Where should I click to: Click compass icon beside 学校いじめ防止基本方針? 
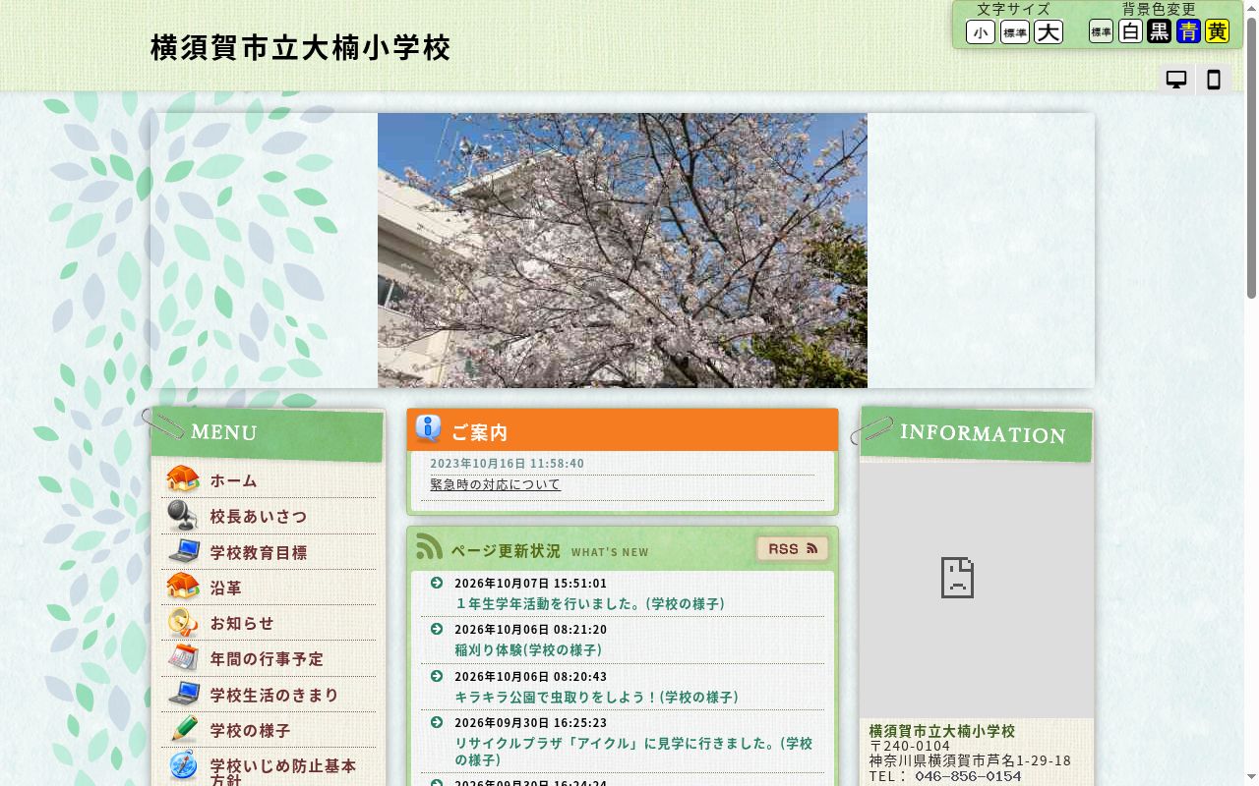pos(183,765)
